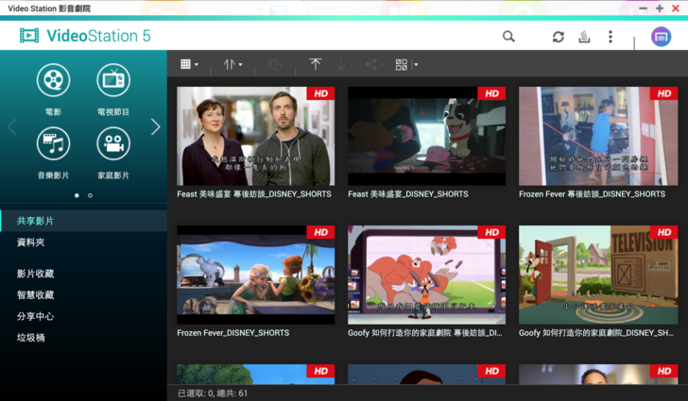Switch to second category page dot

[90, 195]
